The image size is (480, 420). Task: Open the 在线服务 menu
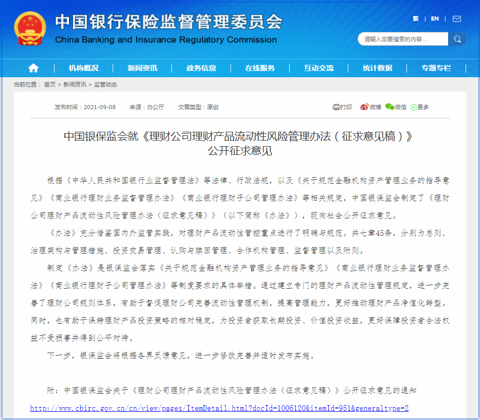click(260, 68)
